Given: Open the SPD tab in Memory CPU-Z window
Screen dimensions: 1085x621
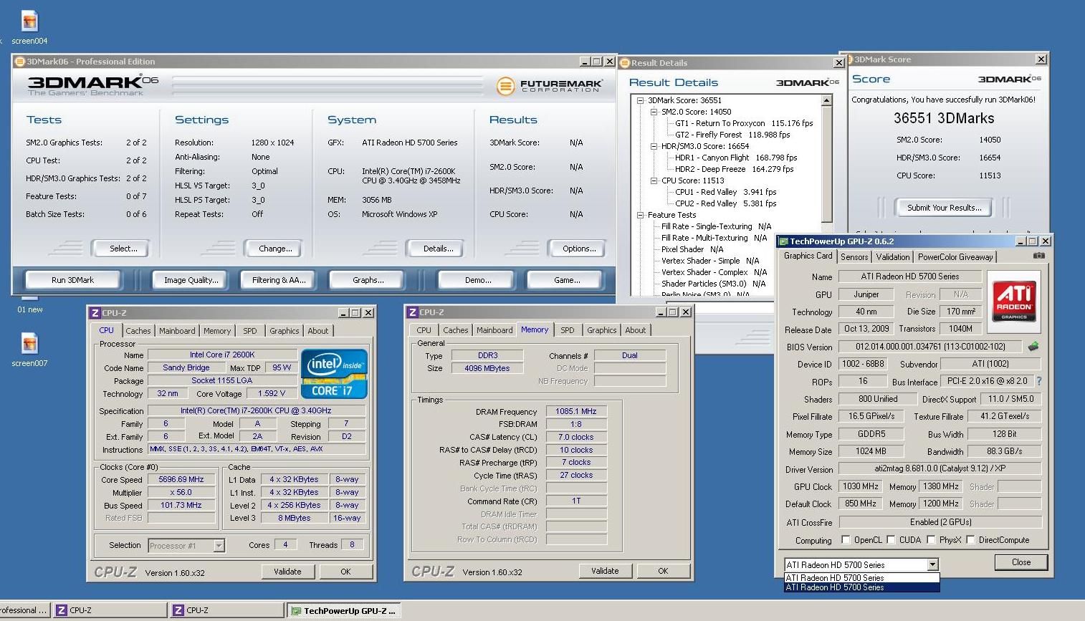Looking at the screenshot, I should pos(567,330).
